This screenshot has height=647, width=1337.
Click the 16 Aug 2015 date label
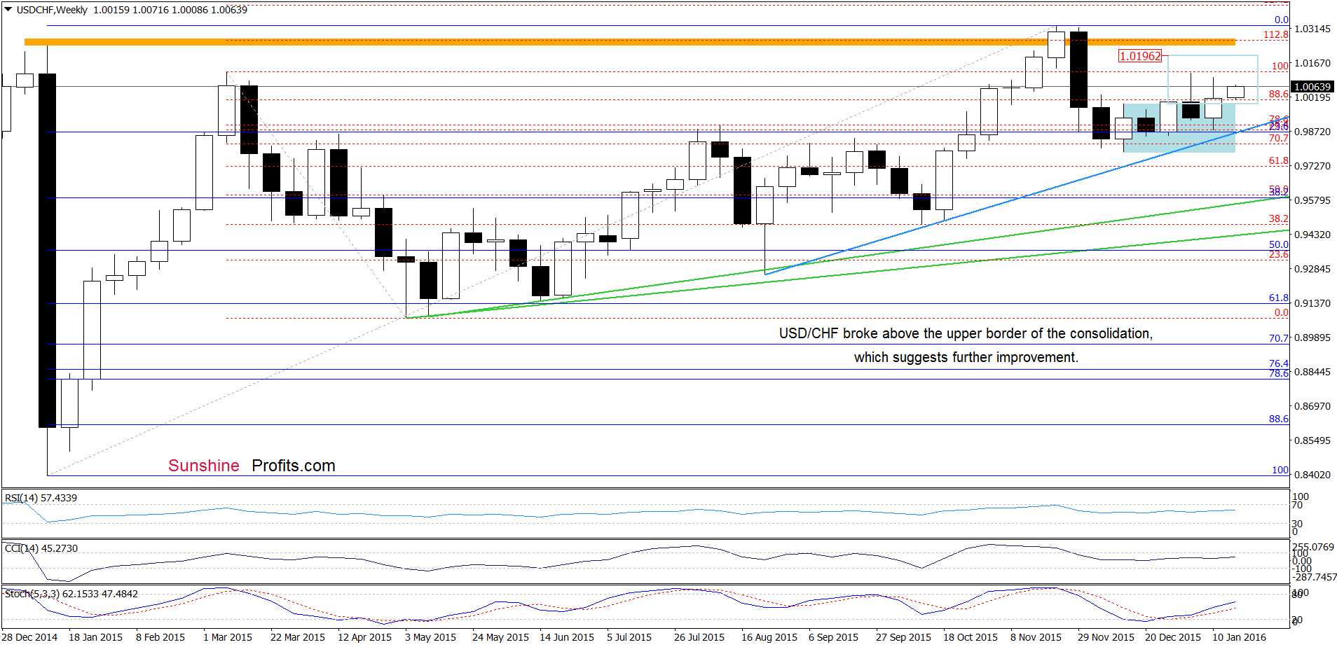[x=769, y=637]
